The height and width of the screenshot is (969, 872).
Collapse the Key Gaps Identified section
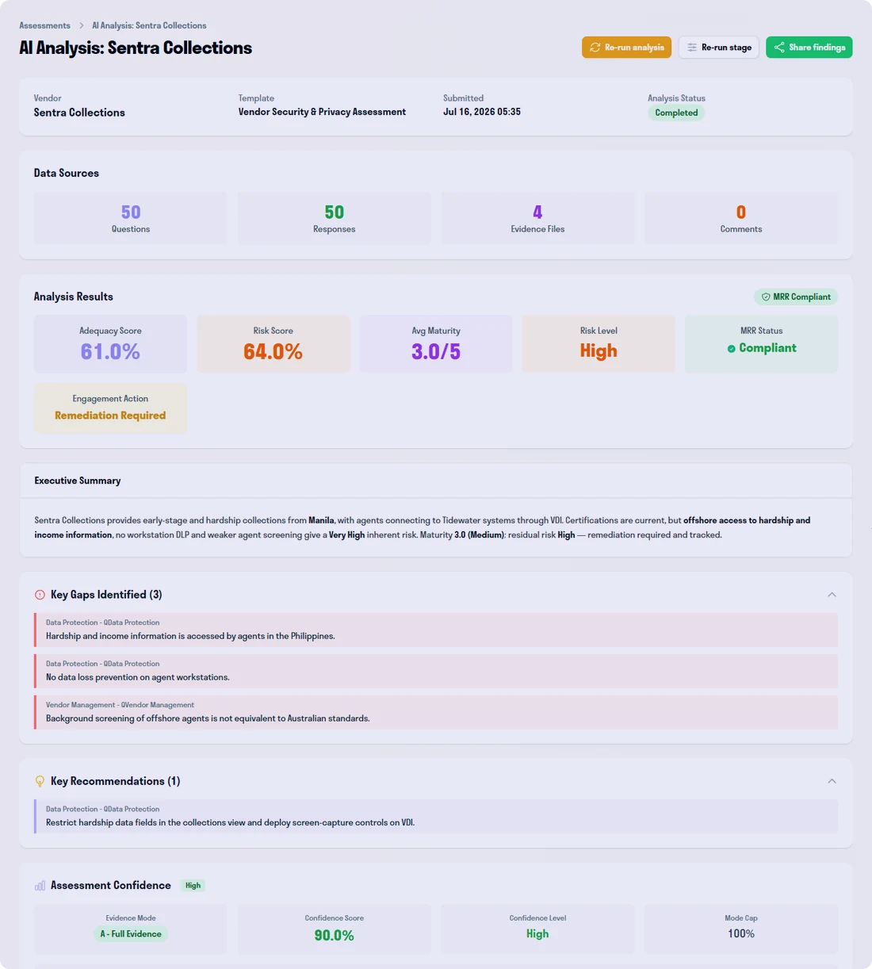[832, 595]
